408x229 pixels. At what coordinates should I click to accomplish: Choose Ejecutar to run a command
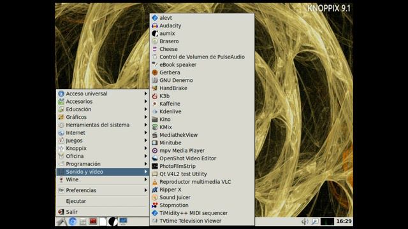coord(103,201)
